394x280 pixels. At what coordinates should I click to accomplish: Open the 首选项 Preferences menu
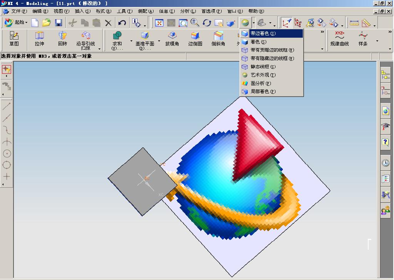[x=212, y=11]
